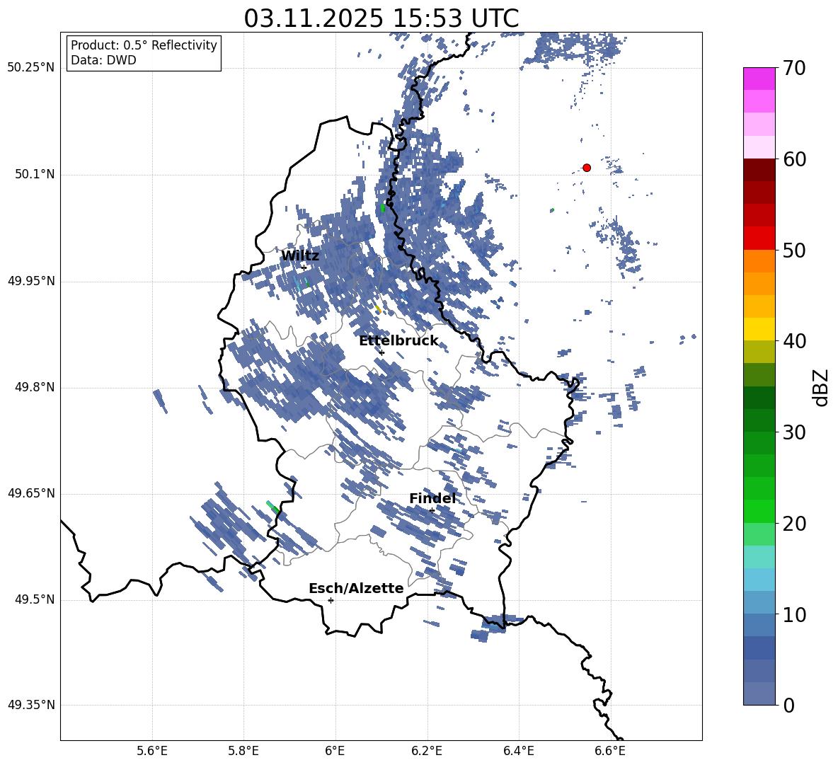Click the yellow radar echo north of Ettelbruck
Image resolution: width=838 pixels, height=765 pixels.
[x=378, y=309]
